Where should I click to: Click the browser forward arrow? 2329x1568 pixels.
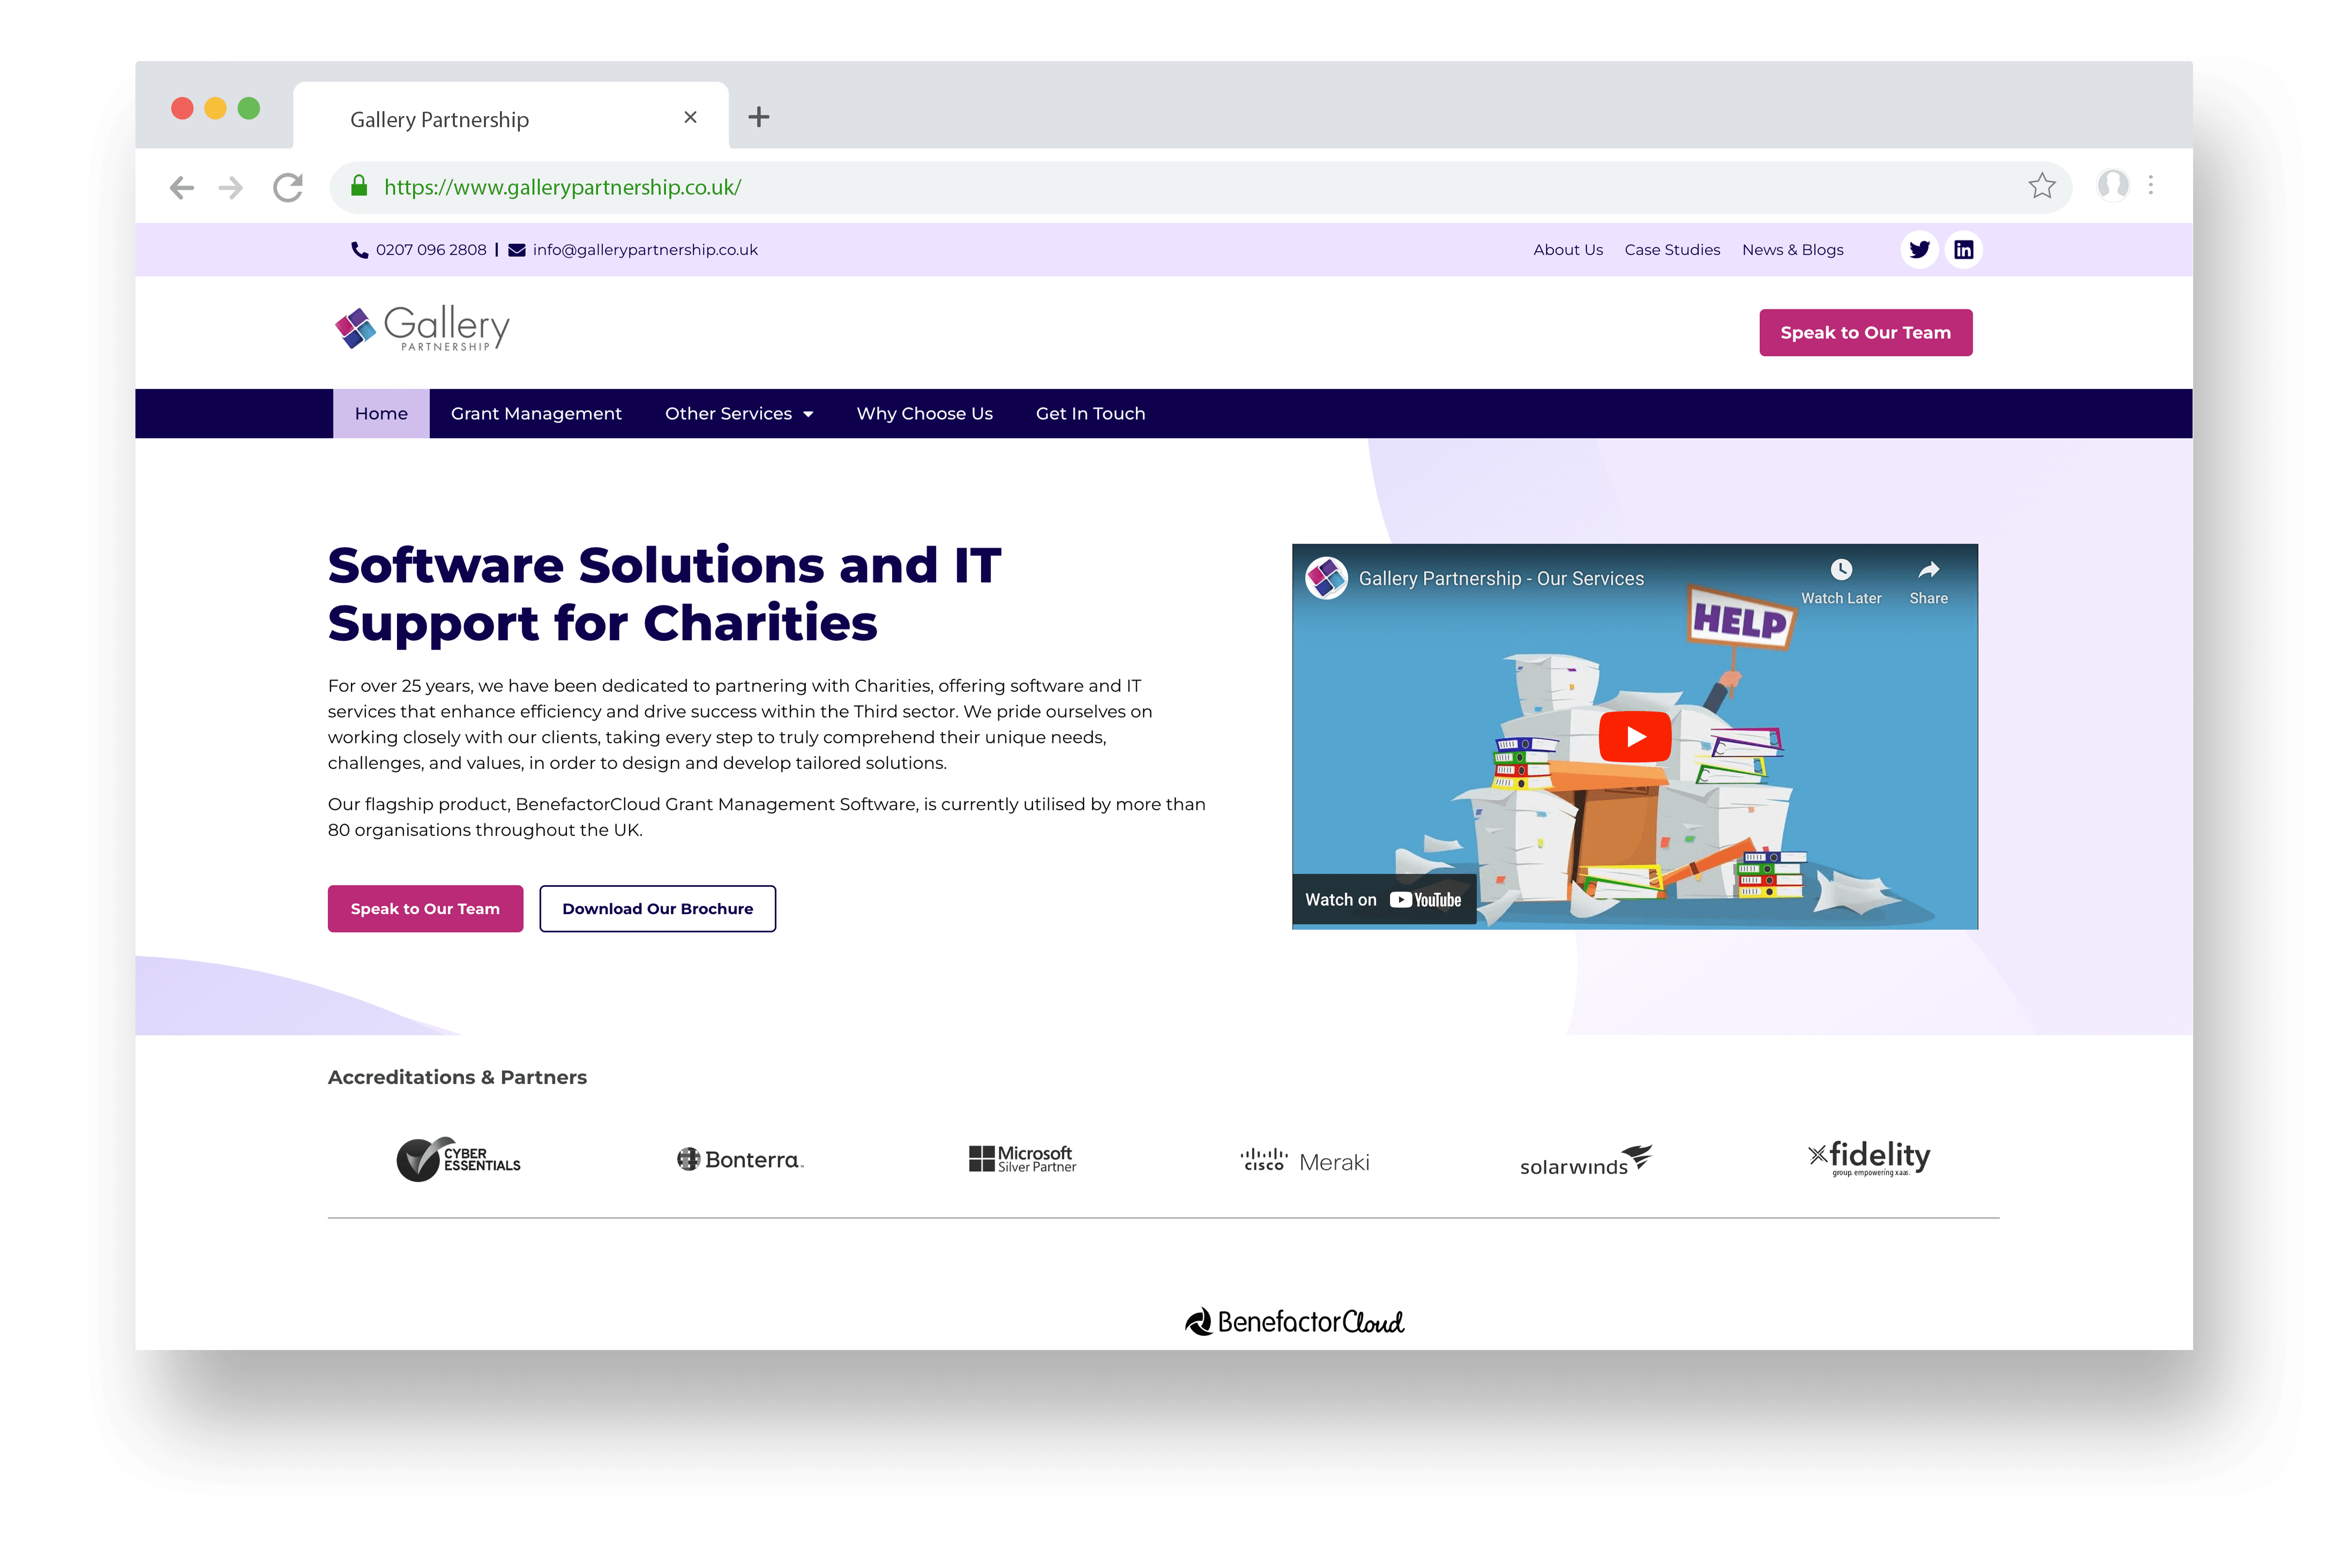click(x=231, y=188)
